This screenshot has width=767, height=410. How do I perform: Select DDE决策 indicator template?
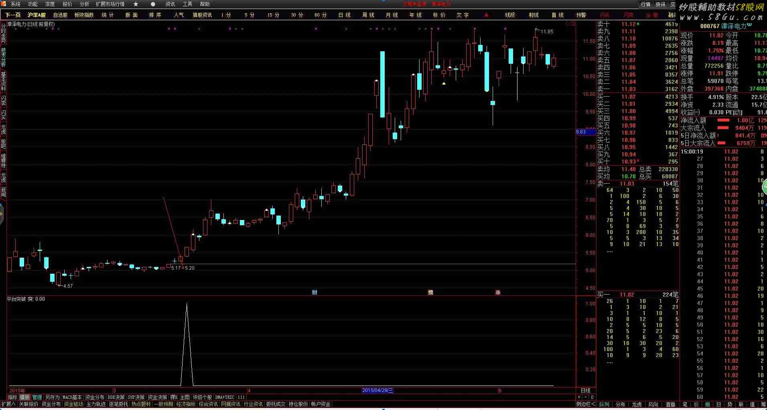click(x=116, y=397)
